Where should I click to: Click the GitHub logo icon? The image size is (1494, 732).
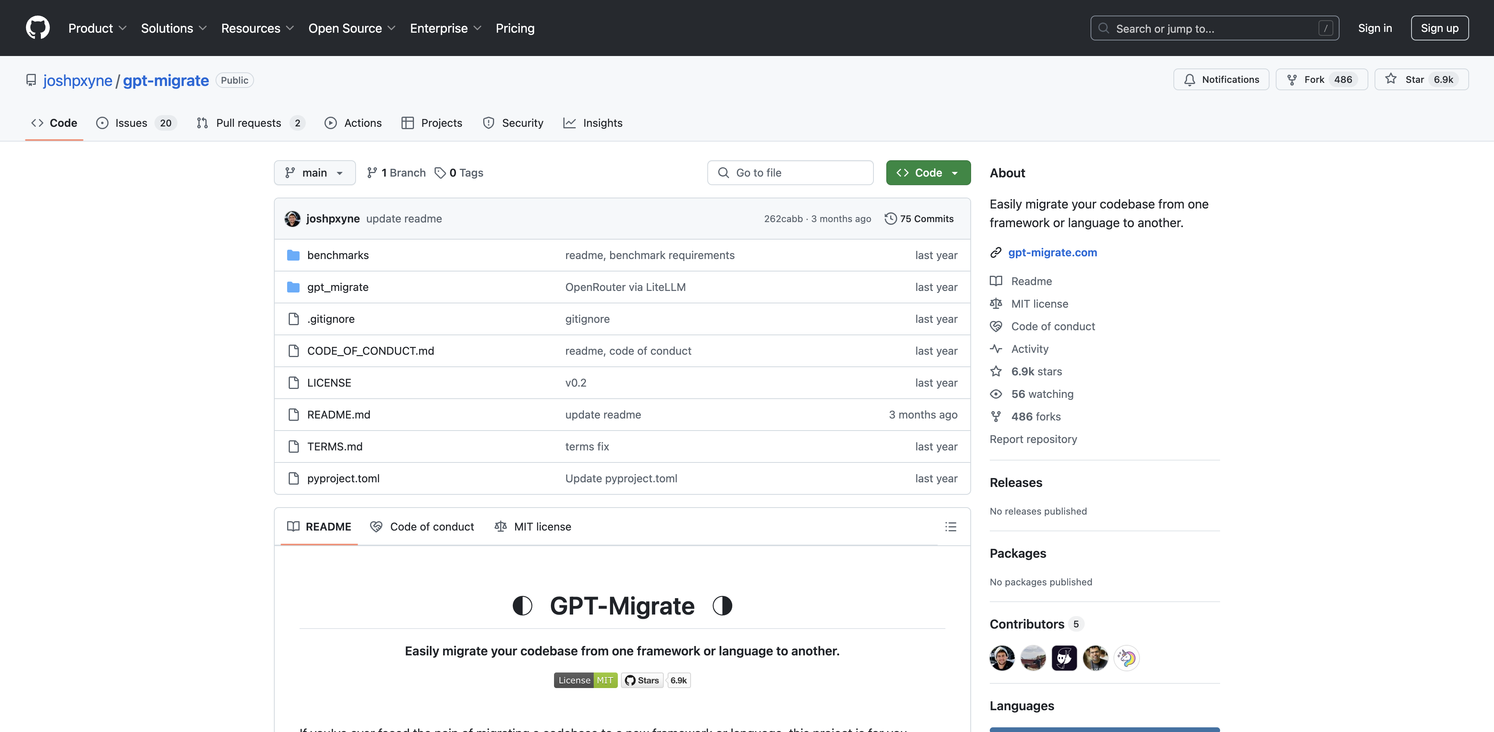[x=38, y=28]
